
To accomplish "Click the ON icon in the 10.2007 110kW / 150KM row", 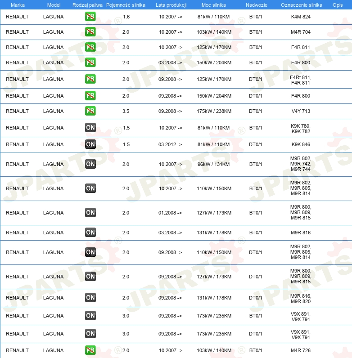I will [90, 188].
